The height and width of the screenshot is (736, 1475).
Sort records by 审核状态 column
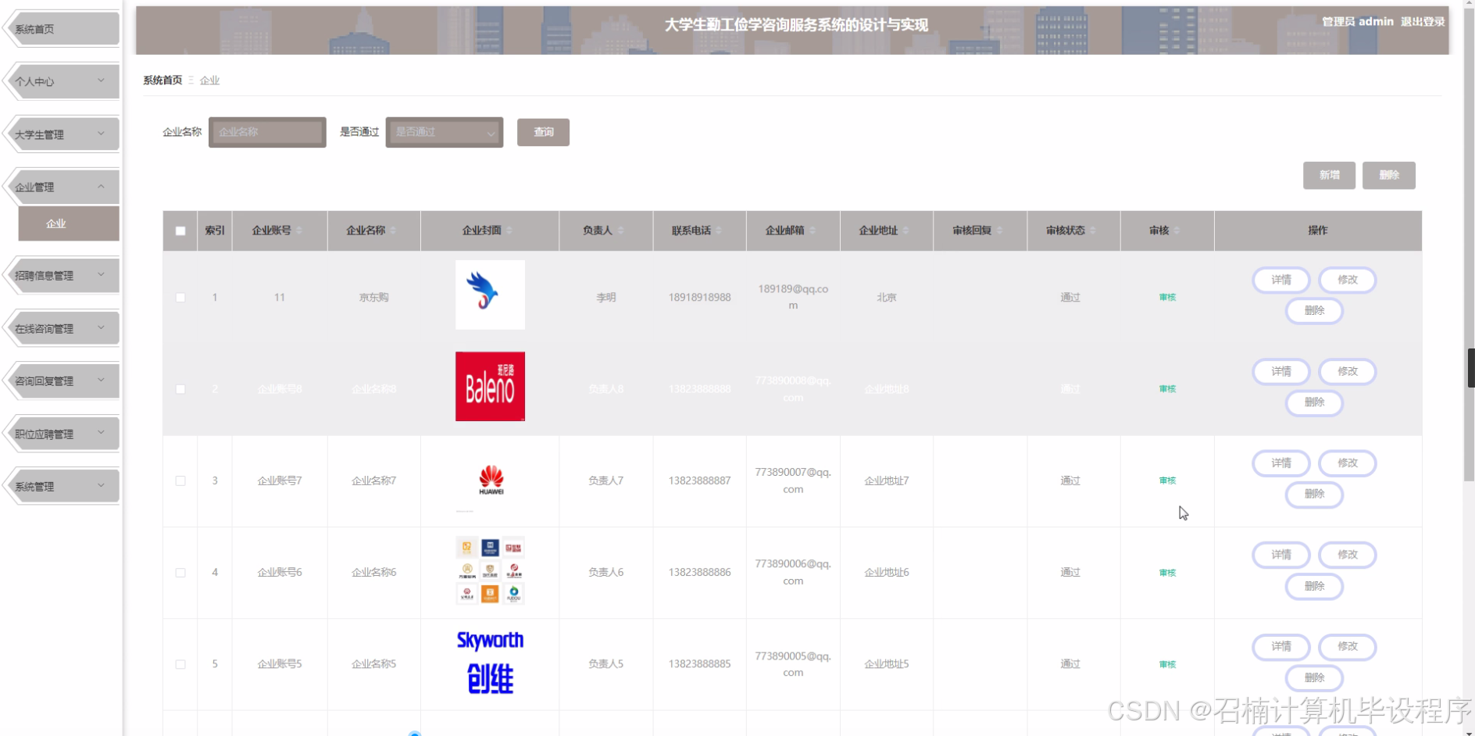click(x=1073, y=230)
